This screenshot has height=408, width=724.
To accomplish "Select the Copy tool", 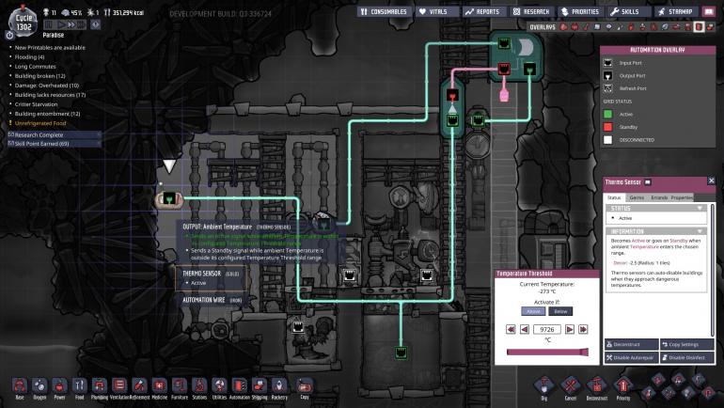I will point(305,388).
